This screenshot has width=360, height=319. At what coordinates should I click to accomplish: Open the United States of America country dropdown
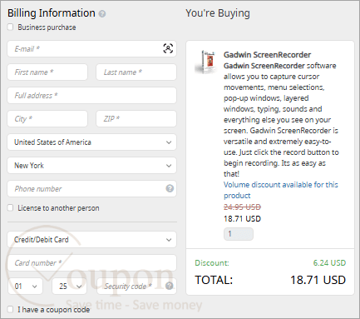coord(91,142)
